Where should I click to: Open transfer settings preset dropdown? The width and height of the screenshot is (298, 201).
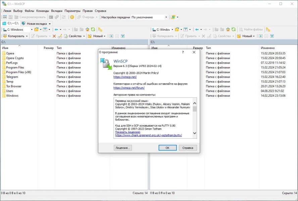click(166, 17)
